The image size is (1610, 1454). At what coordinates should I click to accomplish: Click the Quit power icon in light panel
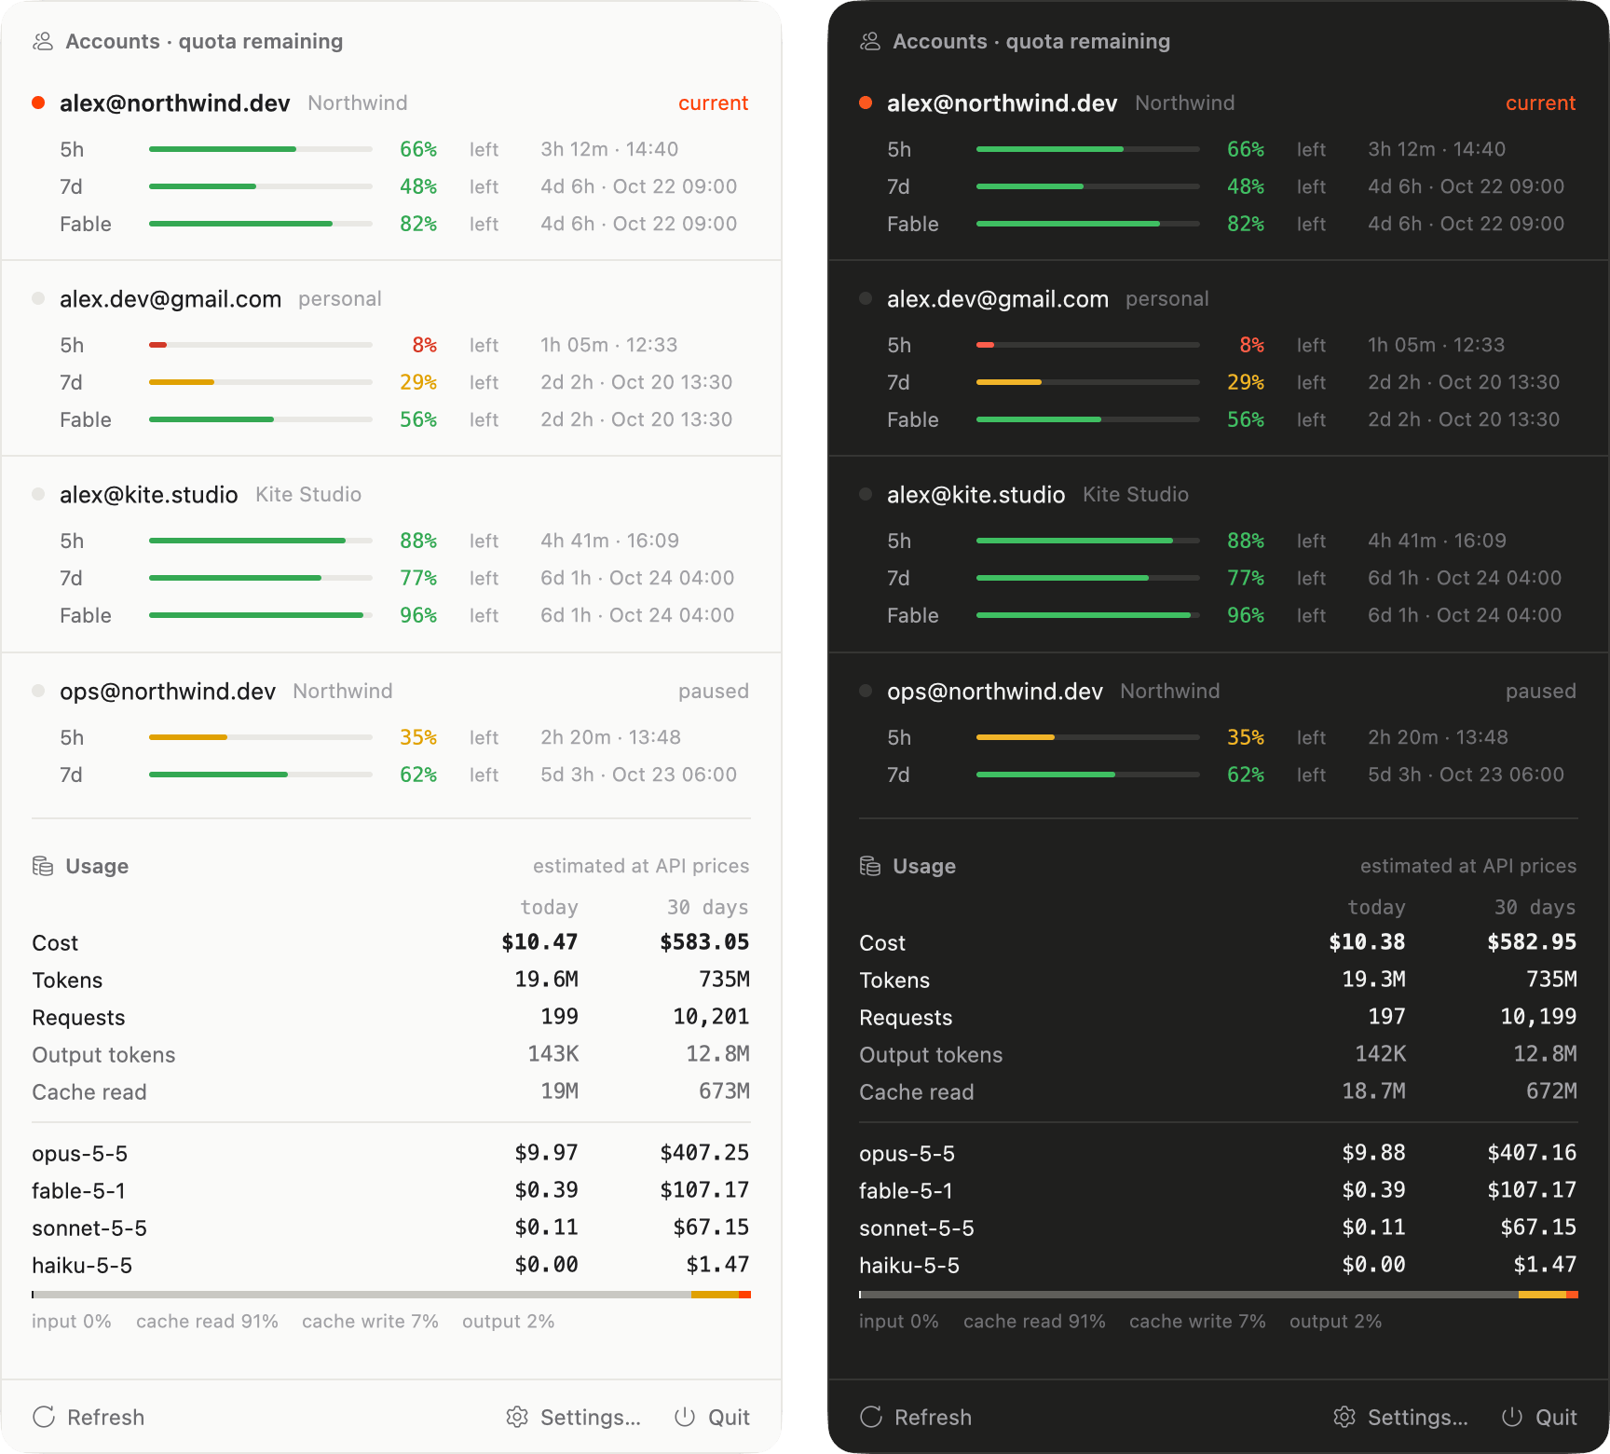[685, 1417]
